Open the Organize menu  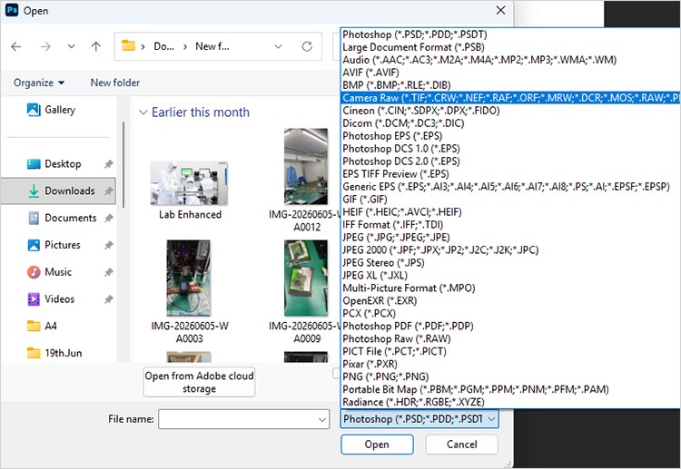[39, 83]
